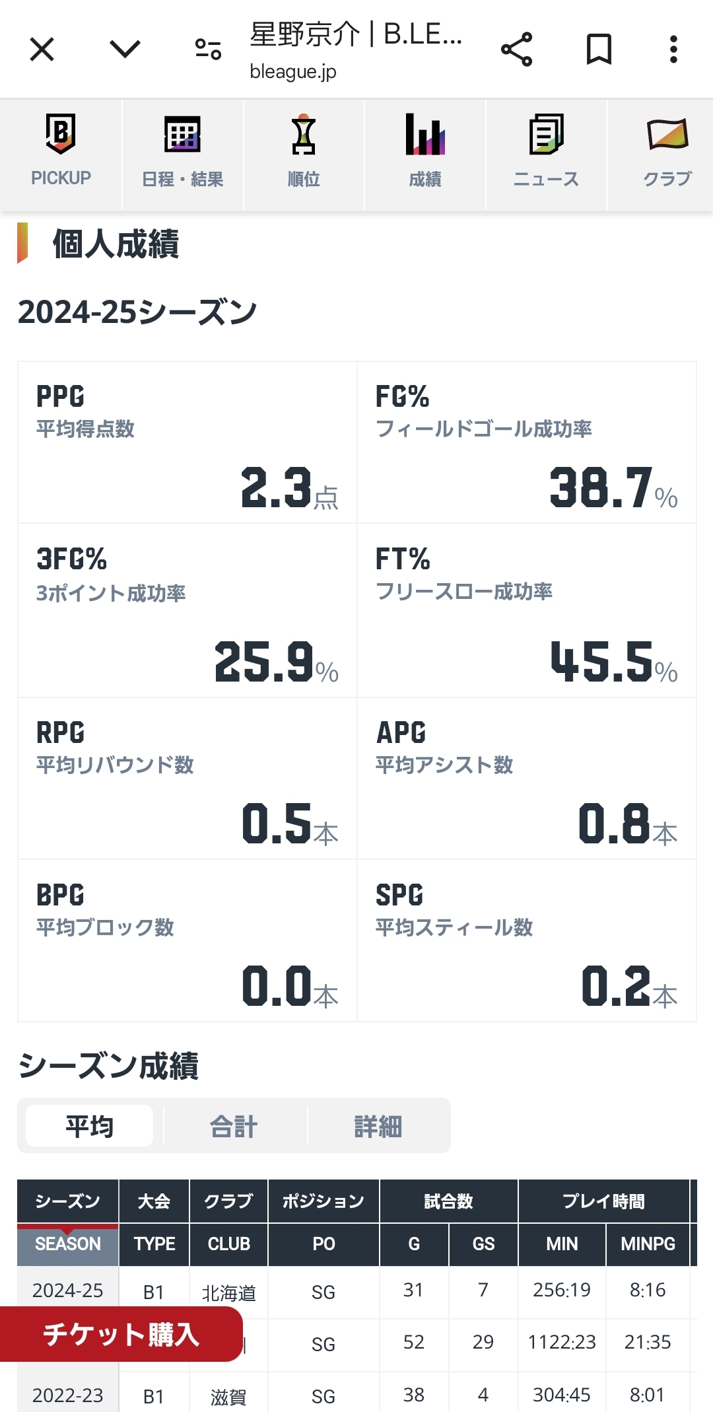The image size is (713, 1412).
Task: Open the クラブ flag icon
Action: pyautogui.click(x=667, y=133)
